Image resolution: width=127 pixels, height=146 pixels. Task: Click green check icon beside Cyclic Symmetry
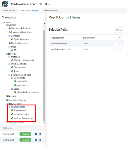tap(12, 39)
